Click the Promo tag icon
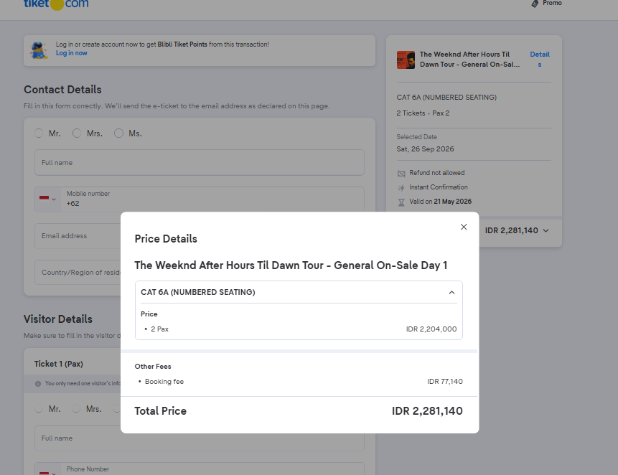 coord(535,4)
